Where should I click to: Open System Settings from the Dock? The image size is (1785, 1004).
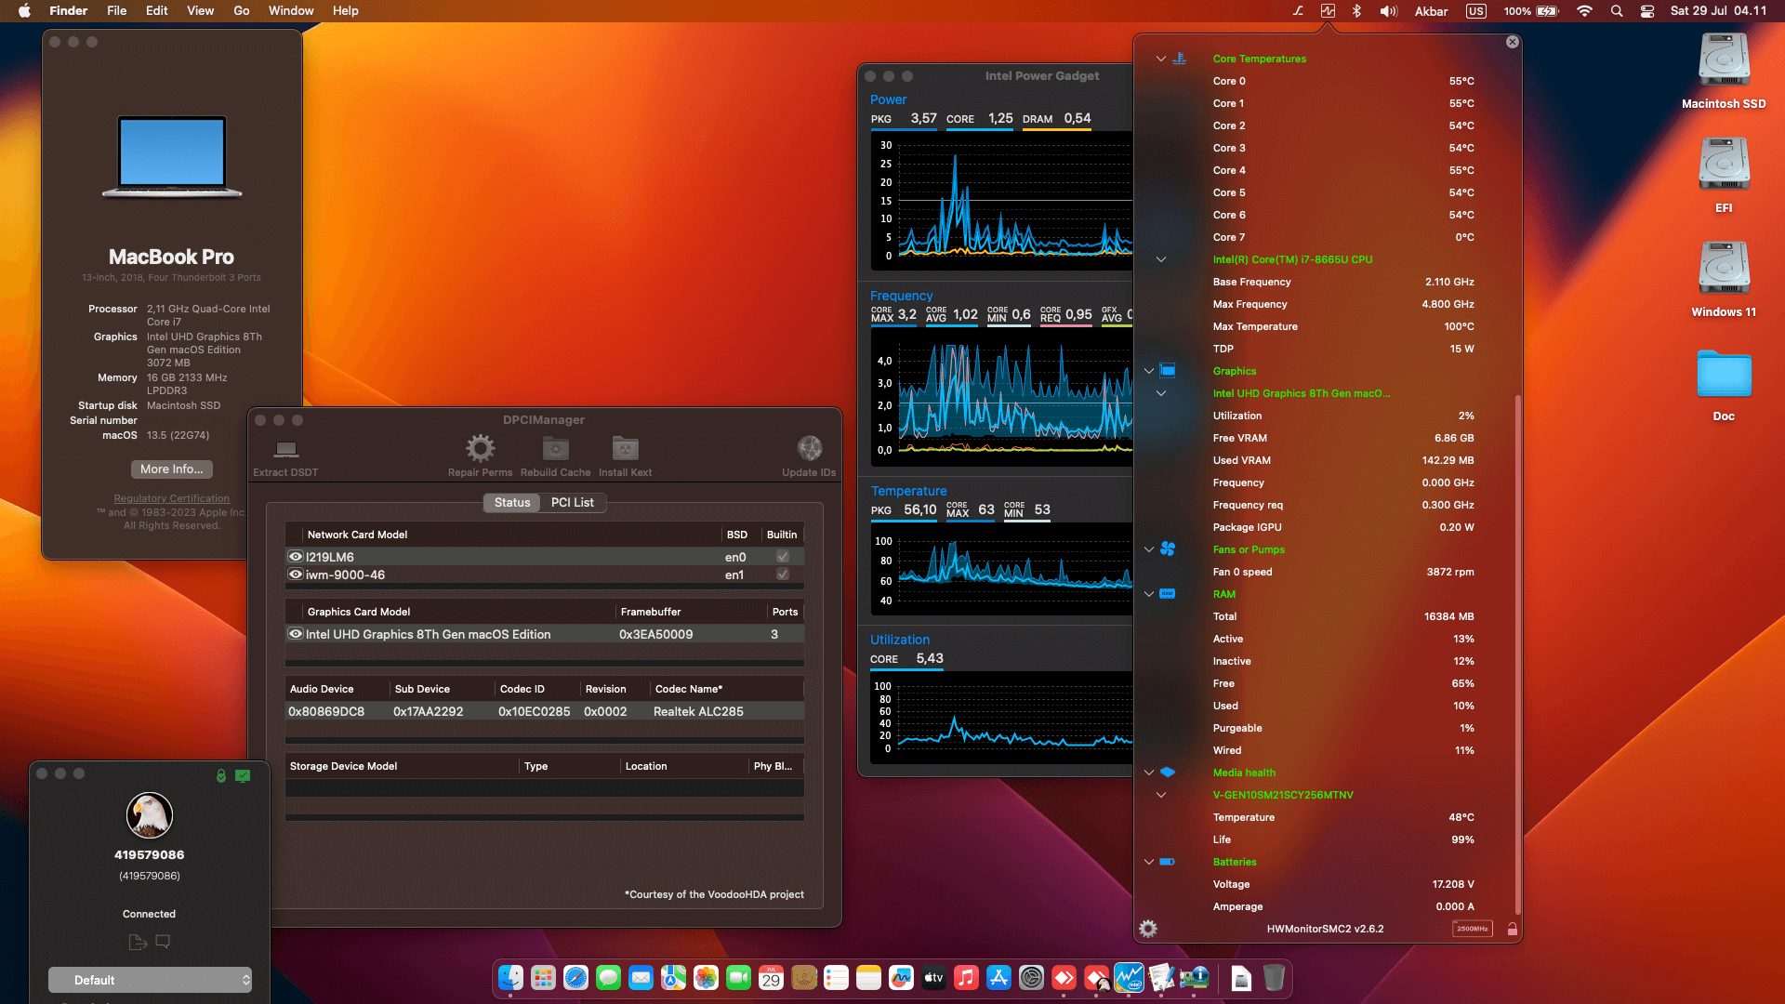tap(1031, 978)
